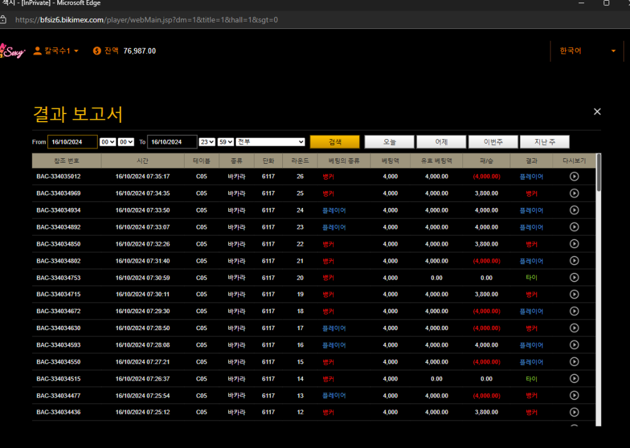Replay round 26 bet BAC-334035012

(x=574, y=176)
